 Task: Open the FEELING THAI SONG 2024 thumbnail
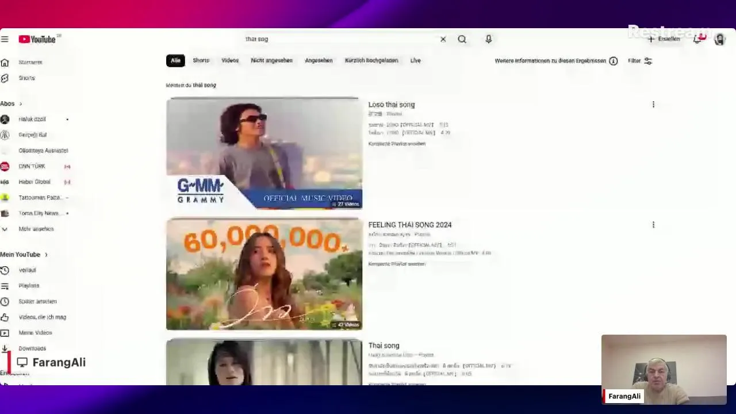(x=264, y=274)
